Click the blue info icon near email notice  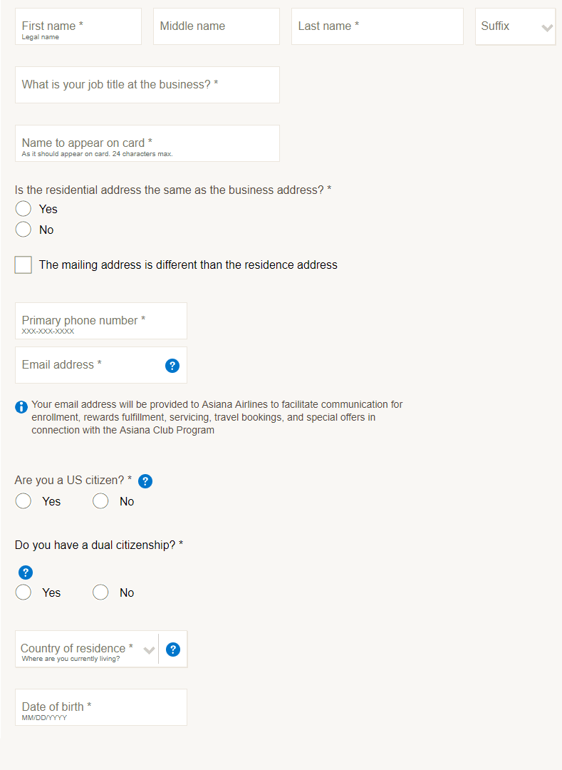(21, 407)
